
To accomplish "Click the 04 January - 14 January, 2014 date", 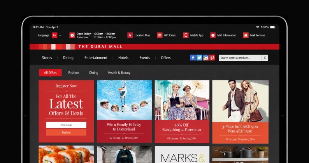I will click(x=182, y=139).
